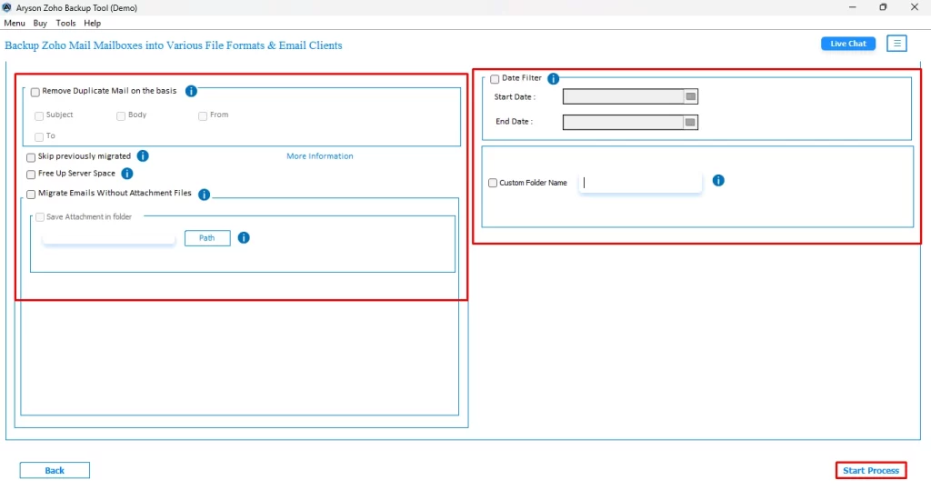
Task: Click the attachment folder path field
Action: click(x=109, y=237)
